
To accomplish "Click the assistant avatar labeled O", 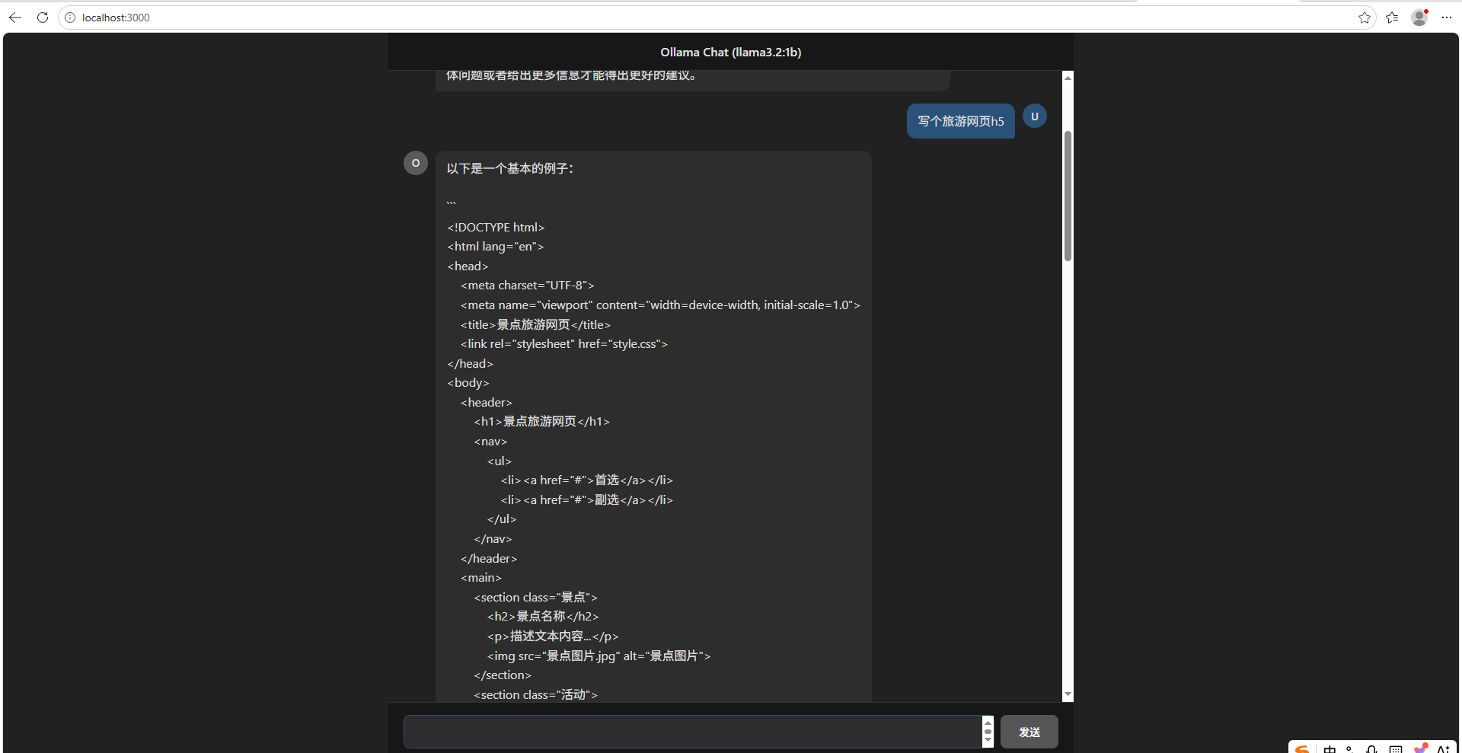I will [416, 163].
